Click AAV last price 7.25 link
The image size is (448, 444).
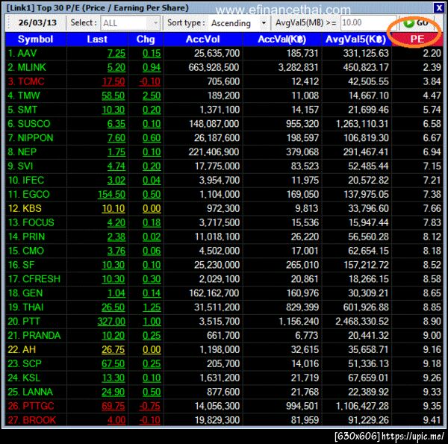point(116,54)
